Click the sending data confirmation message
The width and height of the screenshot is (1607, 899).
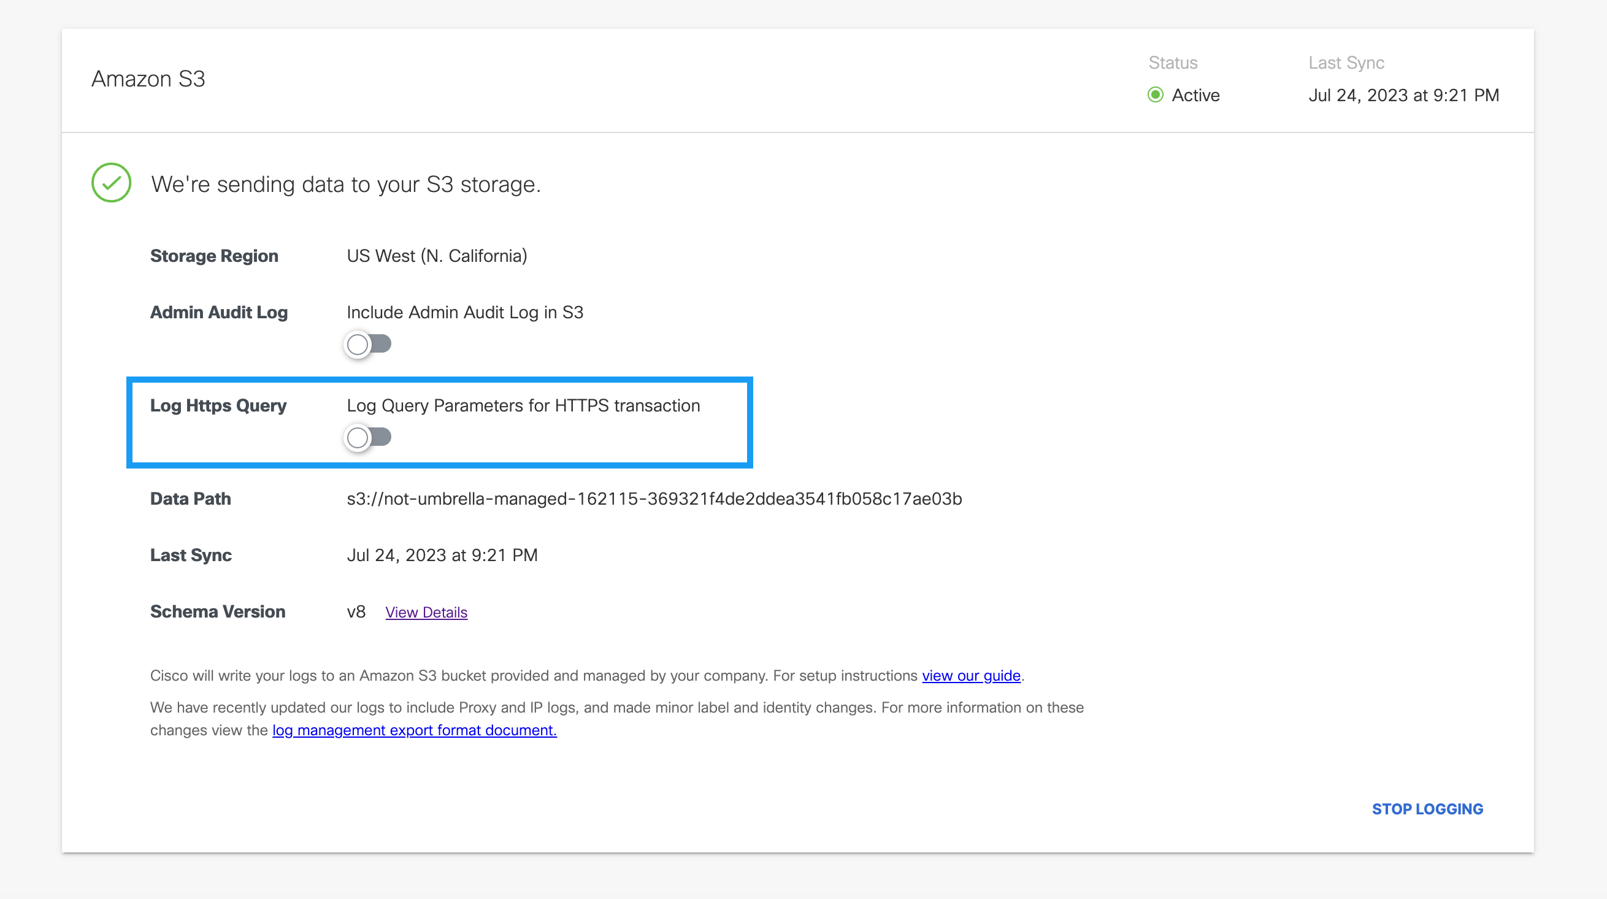pos(345,184)
